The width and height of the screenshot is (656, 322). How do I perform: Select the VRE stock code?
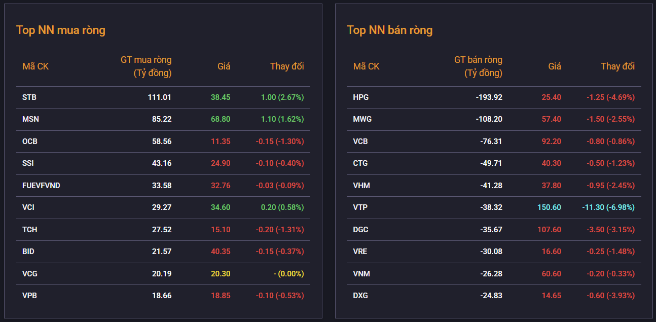click(x=360, y=252)
